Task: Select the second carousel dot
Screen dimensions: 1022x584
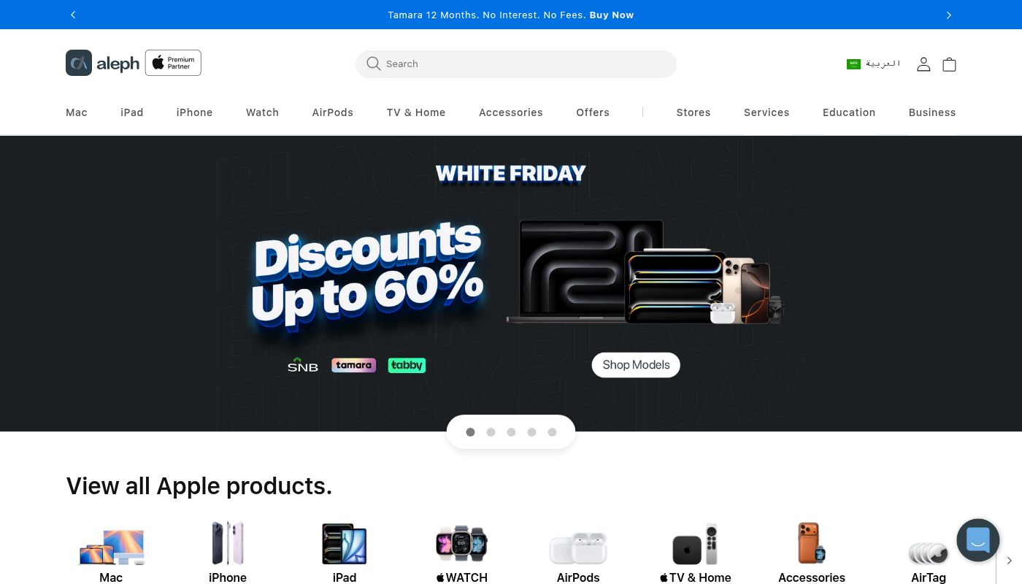Action: (491, 432)
